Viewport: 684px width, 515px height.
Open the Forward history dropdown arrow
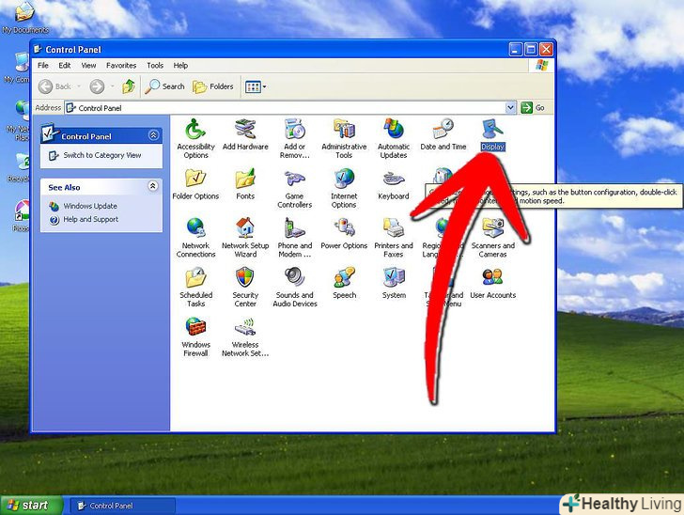click(112, 86)
